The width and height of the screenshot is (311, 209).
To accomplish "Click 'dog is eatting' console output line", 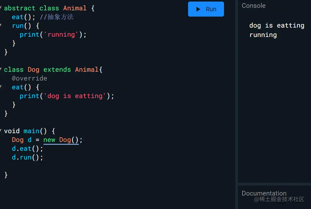I will click(277, 25).
